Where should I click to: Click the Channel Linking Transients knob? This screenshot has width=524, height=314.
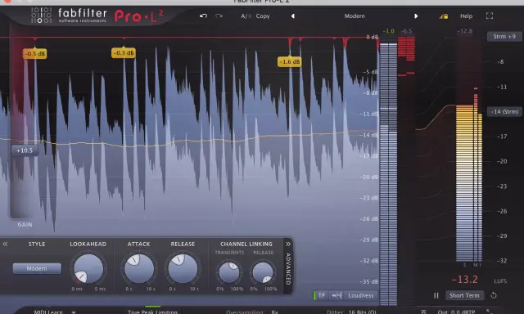[229, 272]
